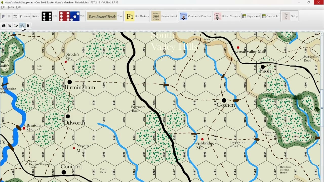Click the 'White Horse Tavern' map label

click(207, 42)
